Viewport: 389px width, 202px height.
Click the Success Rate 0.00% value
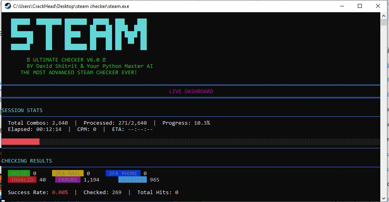point(60,192)
